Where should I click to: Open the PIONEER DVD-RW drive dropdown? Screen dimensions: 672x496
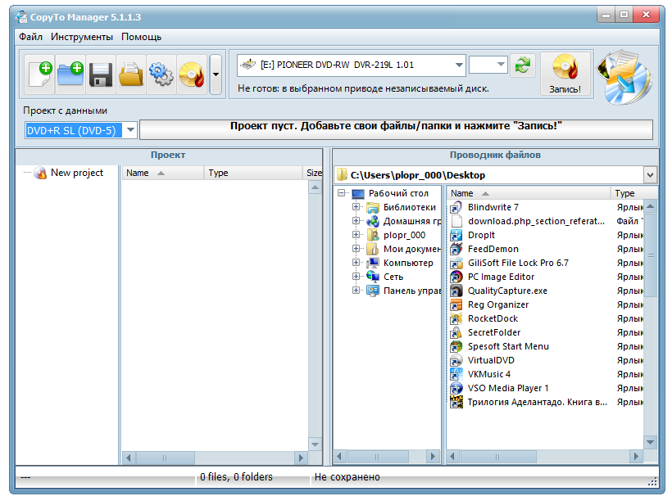[459, 65]
